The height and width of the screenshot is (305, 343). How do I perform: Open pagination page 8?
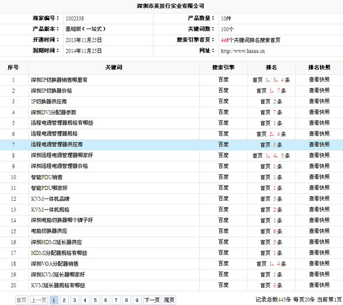coord(126,300)
